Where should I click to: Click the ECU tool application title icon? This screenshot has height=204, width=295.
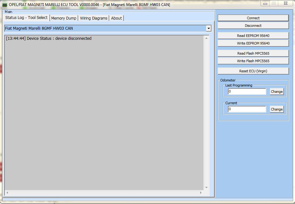4,5
